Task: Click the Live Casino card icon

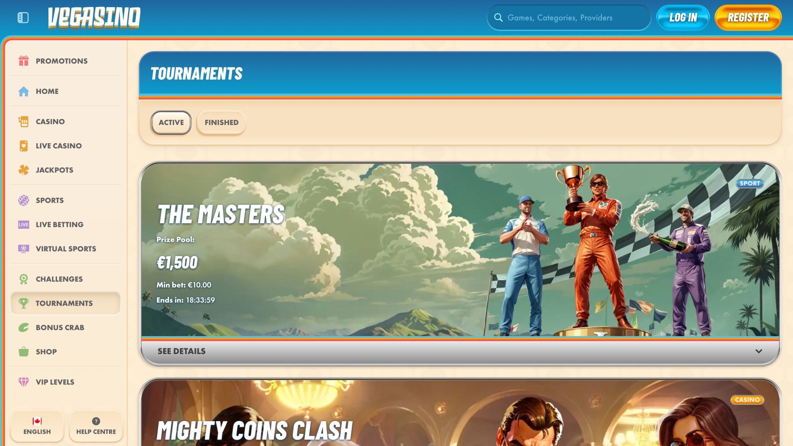Action: (23, 146)
